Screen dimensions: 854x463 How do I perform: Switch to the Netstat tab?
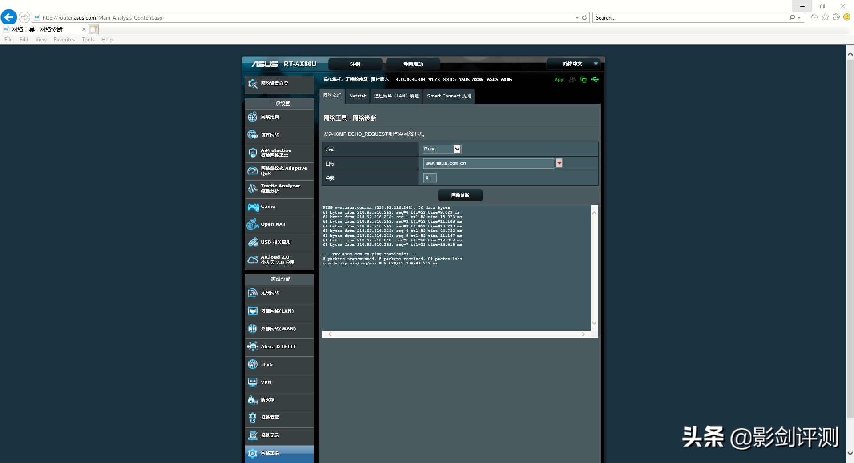tap(358, 96)
